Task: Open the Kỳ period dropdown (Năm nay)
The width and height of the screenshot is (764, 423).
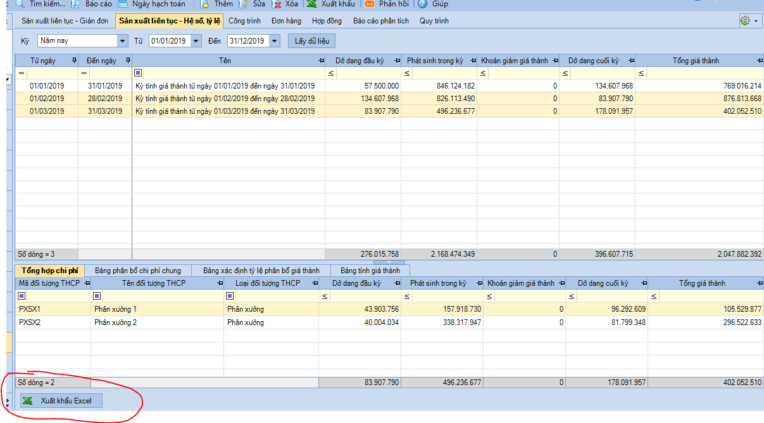Action: tap(122, 41)
